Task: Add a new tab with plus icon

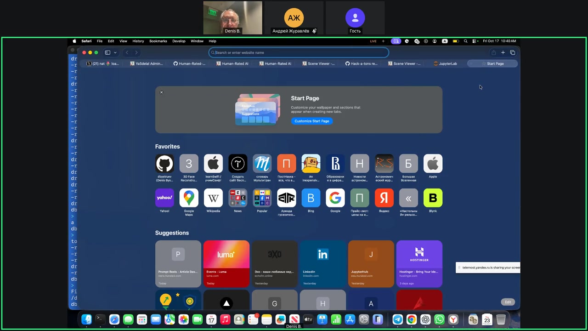Action: [x=503, y=52]
